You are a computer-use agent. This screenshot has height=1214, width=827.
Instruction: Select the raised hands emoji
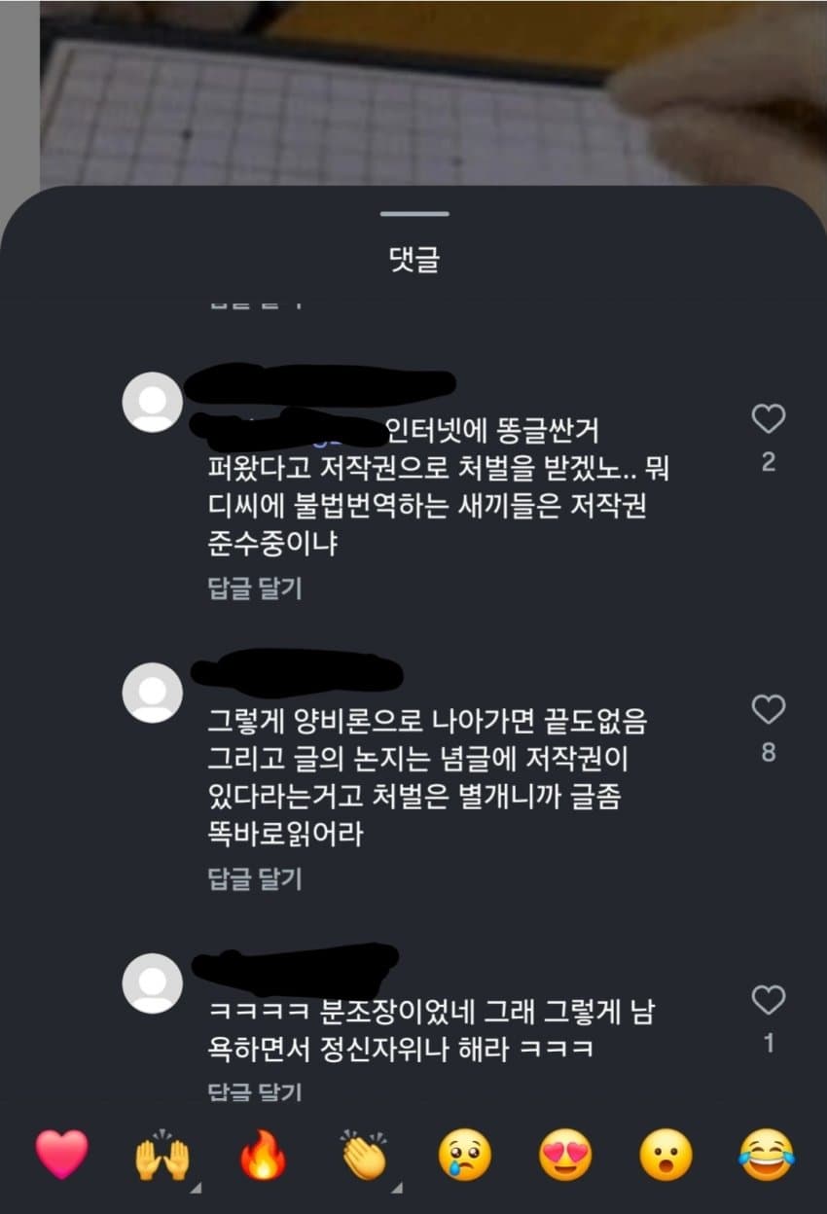pyautogui.click(x=162, y=1155)
